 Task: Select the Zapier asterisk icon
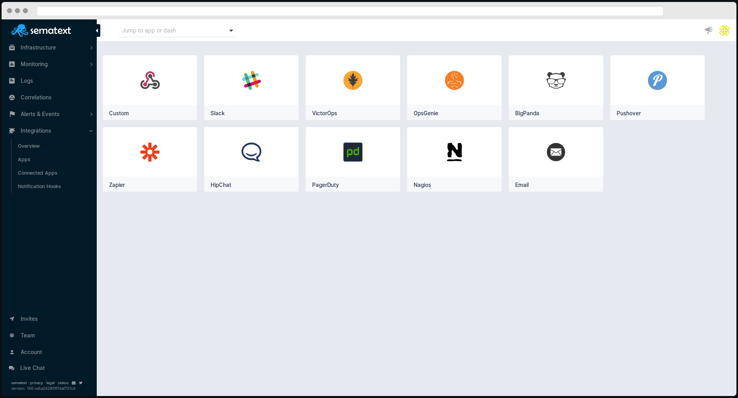(x=150, y=152)
